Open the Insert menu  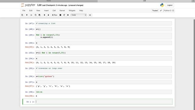pos(46,10)
